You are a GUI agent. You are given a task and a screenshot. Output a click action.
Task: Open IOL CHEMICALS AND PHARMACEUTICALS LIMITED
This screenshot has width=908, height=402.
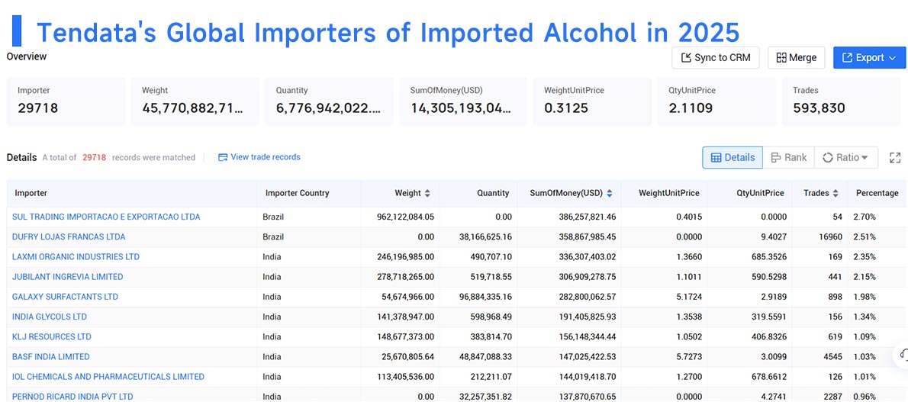pyautogui.click(x=108, y=377)
